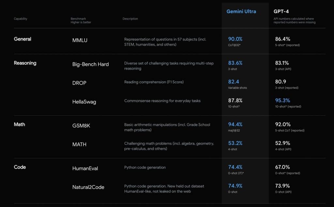
Task: Click the Natural2Code benchmark label
Action: click(x=88, y=187)
